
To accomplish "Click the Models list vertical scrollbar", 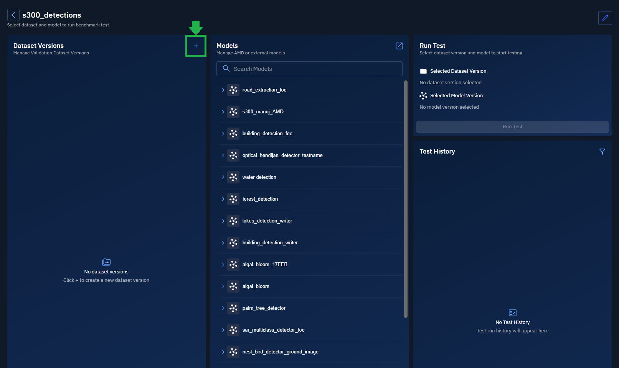I will click(x=406, y=199).
